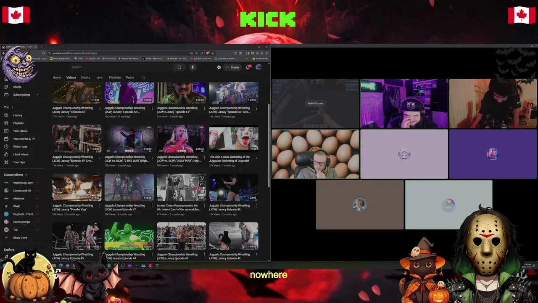Screen dimensions: 538x303
Task: Open more options for Episode 46 video
Action: pos(257,206)
